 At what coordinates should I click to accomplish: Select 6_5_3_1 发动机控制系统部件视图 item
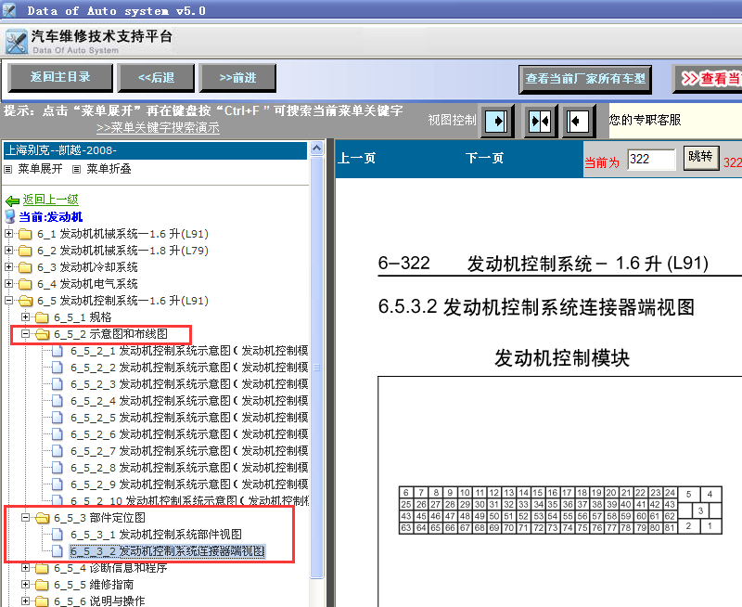click(156, 535)
